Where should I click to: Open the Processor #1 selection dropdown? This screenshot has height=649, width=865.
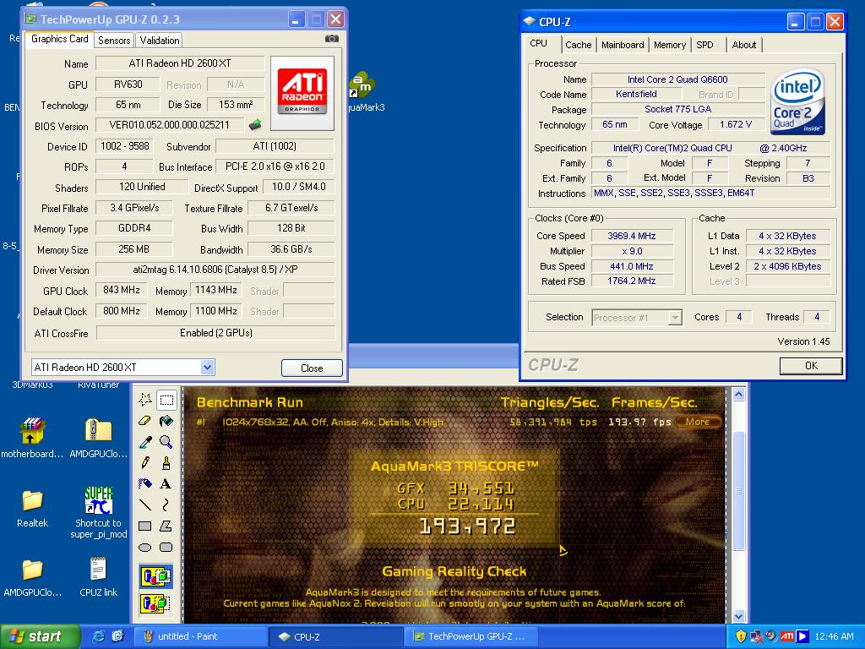[675, 318]
